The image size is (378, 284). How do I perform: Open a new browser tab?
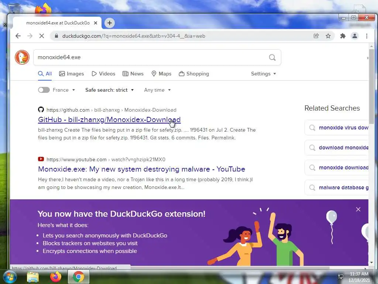tap(109, 23)
